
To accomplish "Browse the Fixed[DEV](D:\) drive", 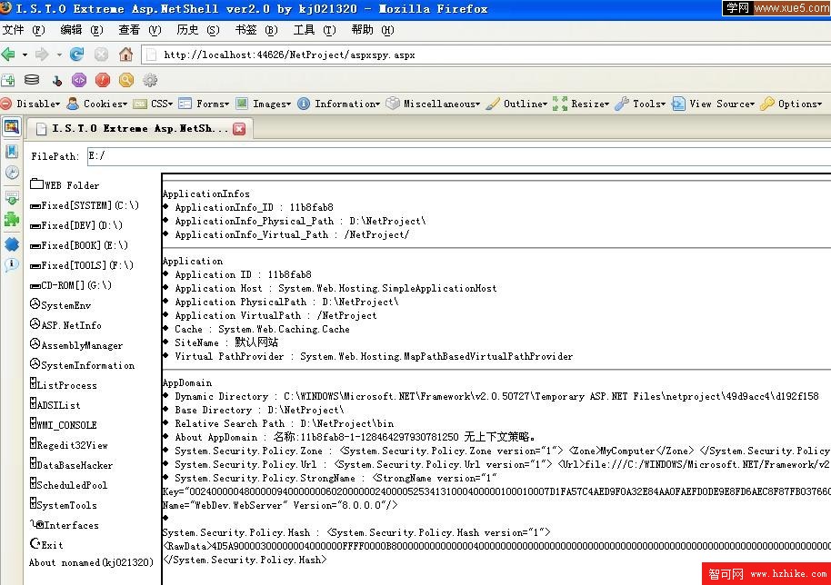I will click(76, 225).
